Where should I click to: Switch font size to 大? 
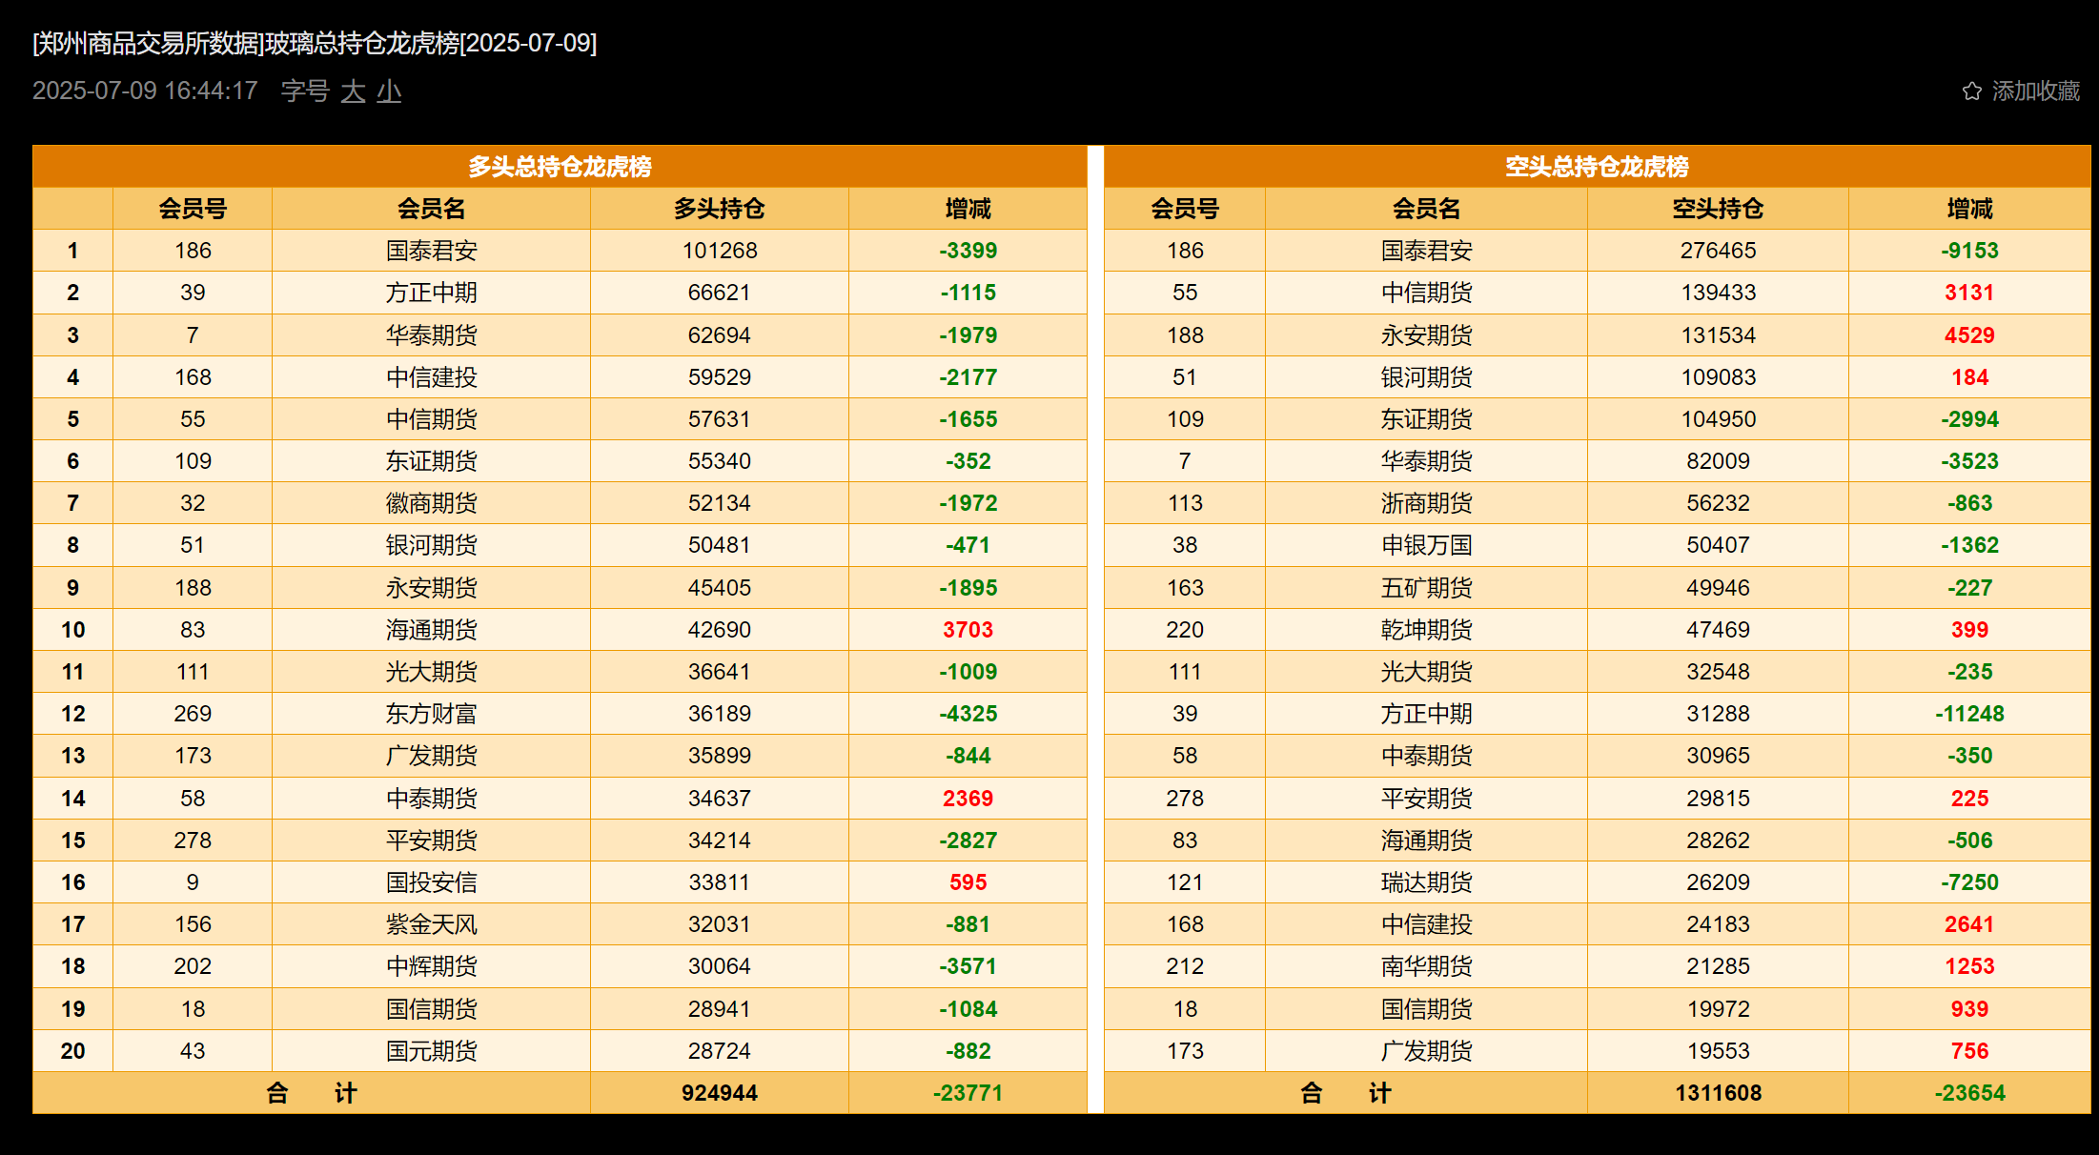353,91
